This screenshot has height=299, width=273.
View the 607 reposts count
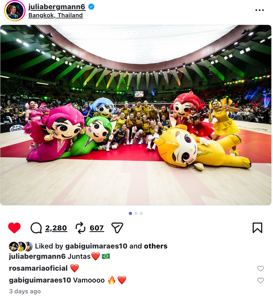[97, 228]
